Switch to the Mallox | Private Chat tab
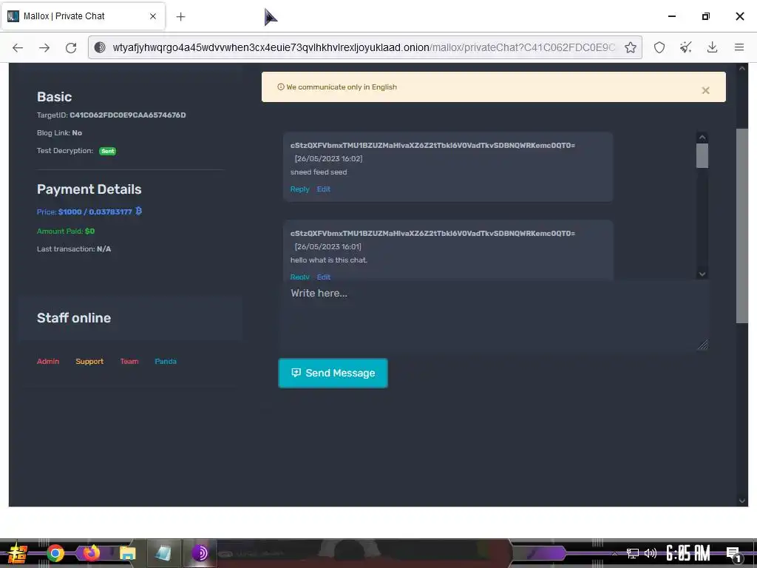757x568 pixels. [83, 16]
